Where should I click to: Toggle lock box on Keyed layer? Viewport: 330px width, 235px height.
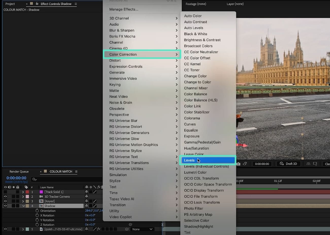click(x=18, y=201)
